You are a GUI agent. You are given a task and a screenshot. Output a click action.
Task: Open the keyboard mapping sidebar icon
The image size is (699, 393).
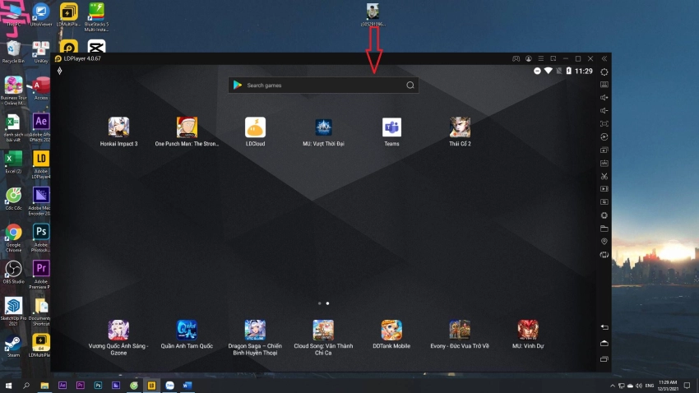pos(604,85)
